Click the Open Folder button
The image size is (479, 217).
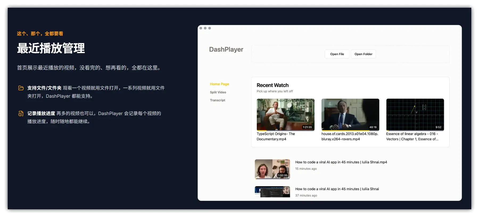tap(363, 54)
